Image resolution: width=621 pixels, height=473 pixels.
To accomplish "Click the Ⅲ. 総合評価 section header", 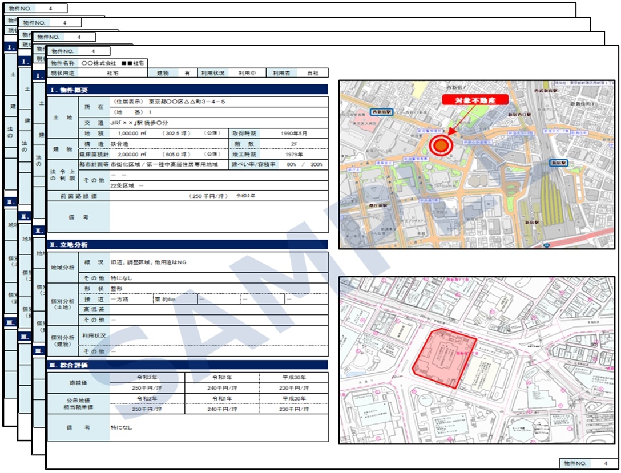I will click(x=187, y=365).
